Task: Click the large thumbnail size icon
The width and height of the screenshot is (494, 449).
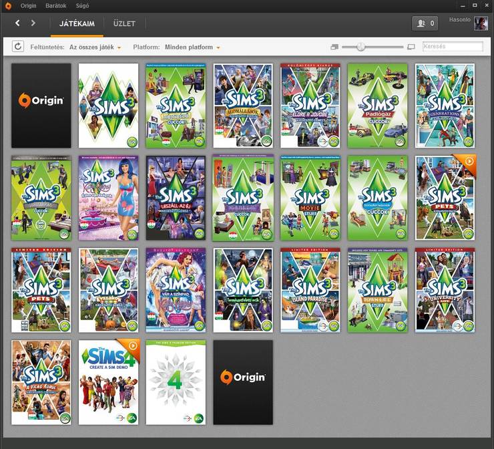Action: pyautogui.click(x=411, y=47)
